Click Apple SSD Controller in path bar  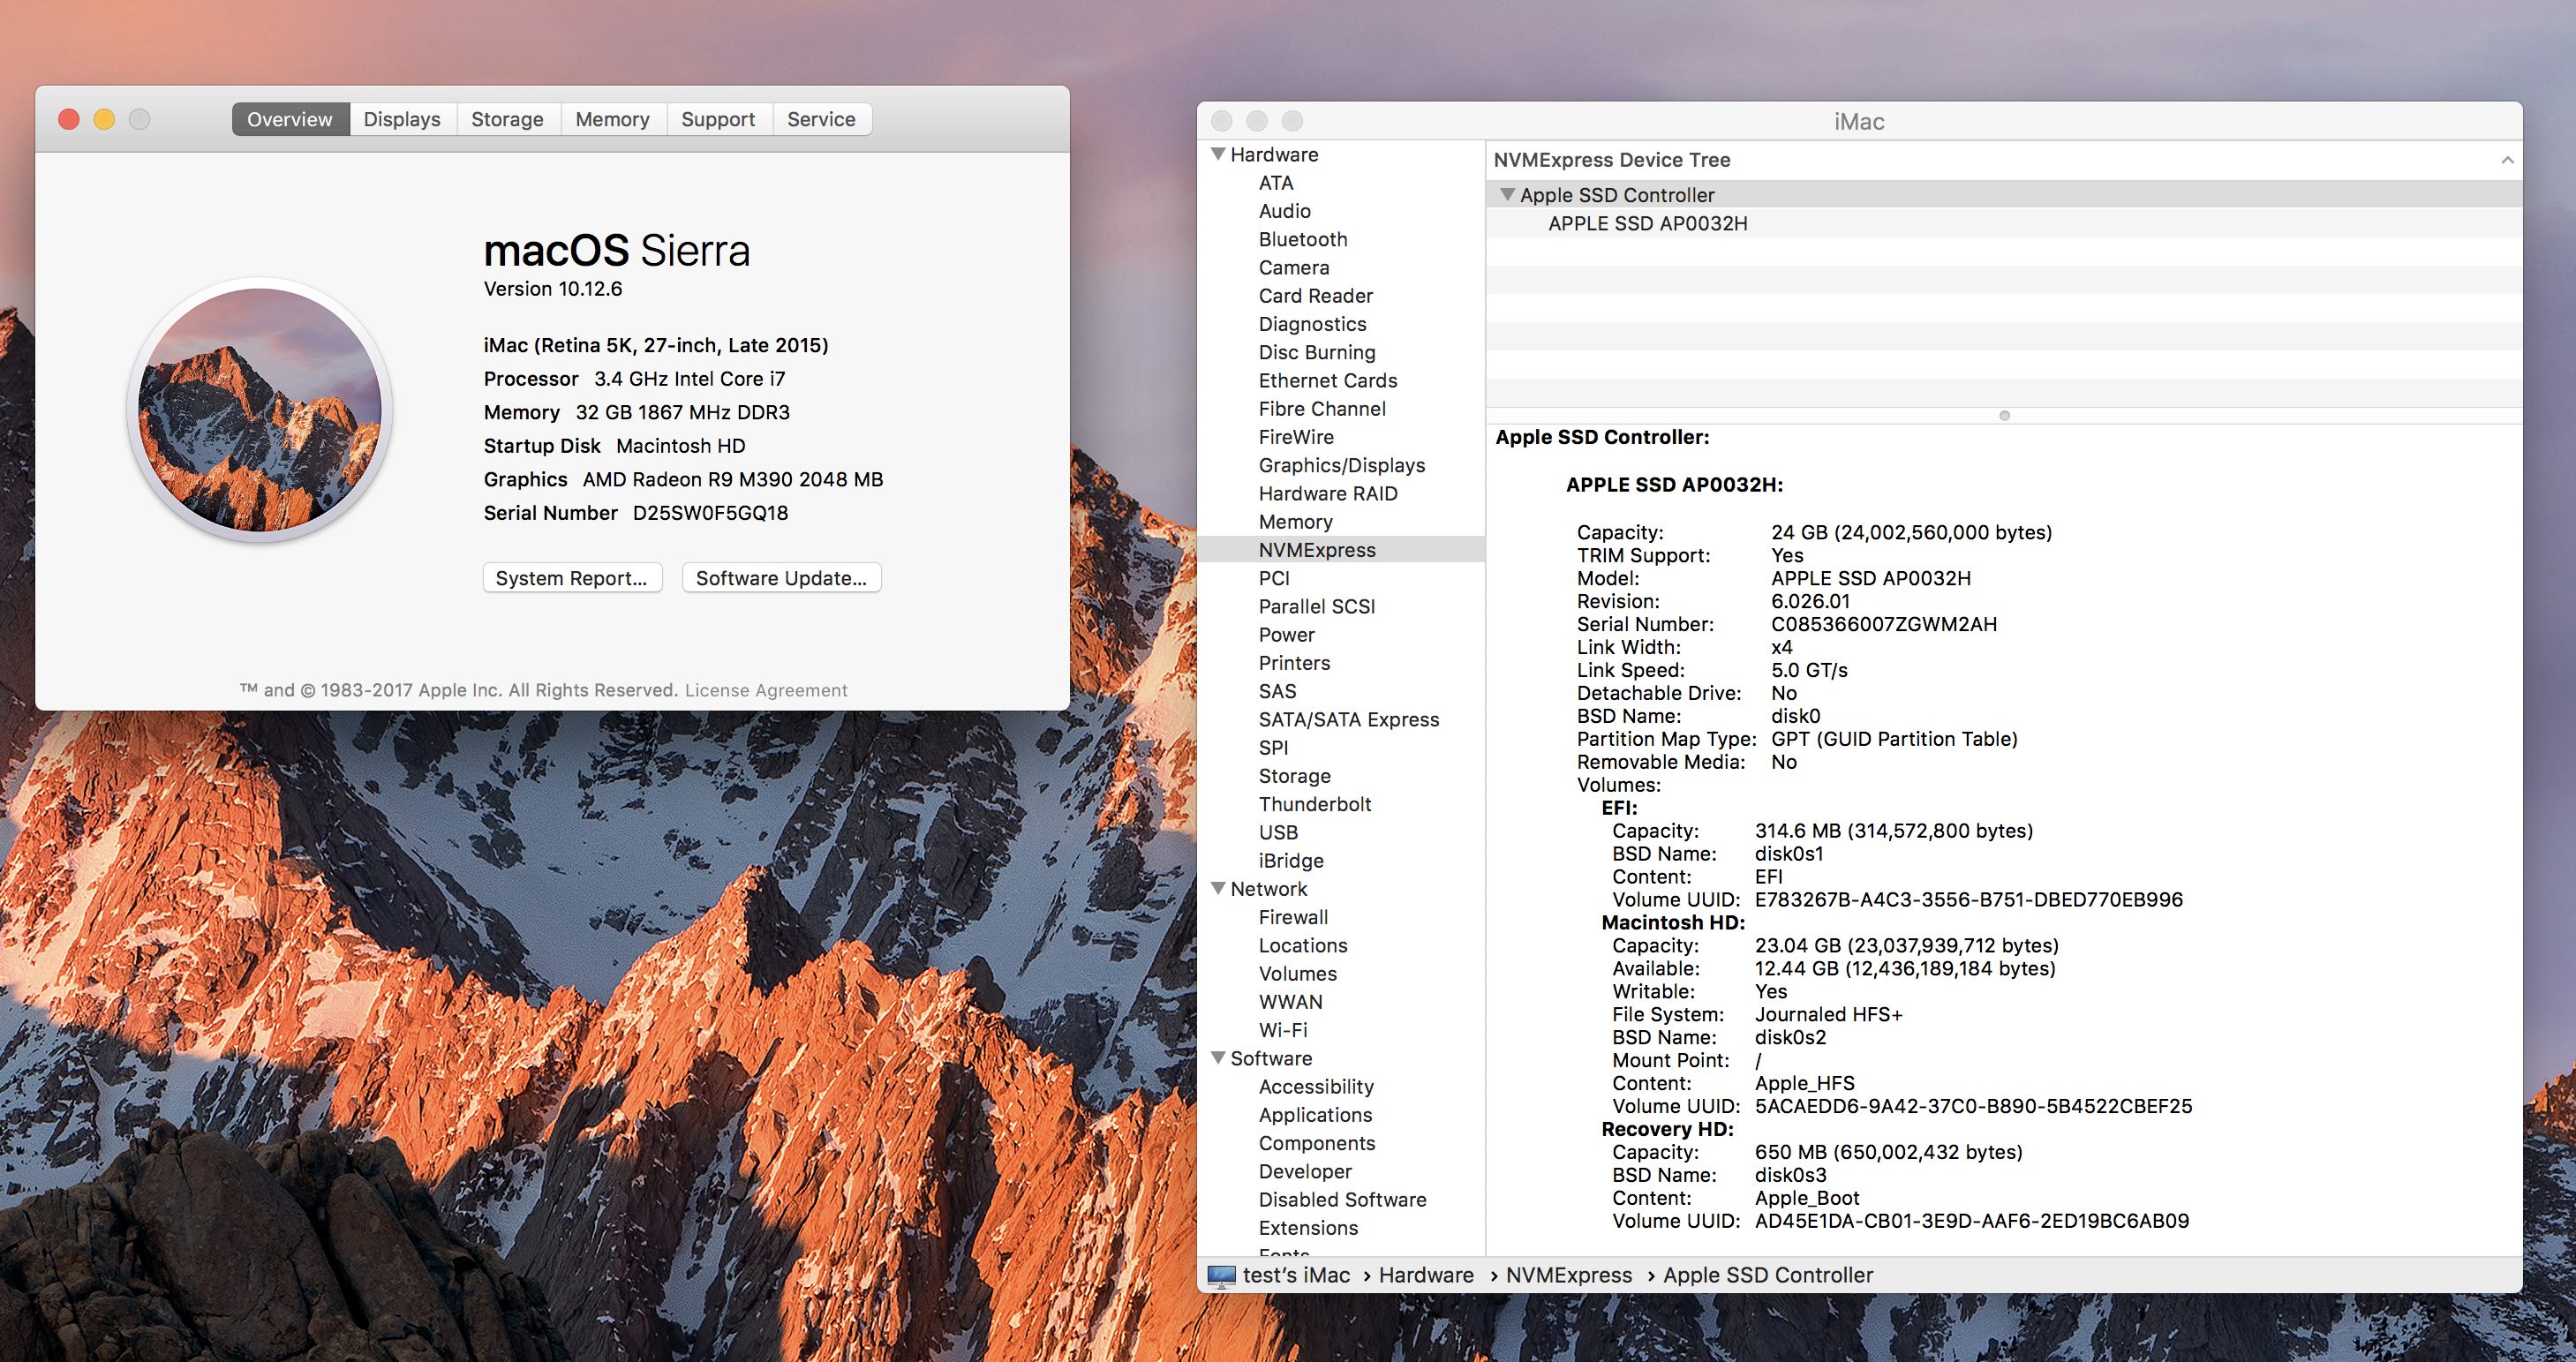(x=1767, y=1275)
